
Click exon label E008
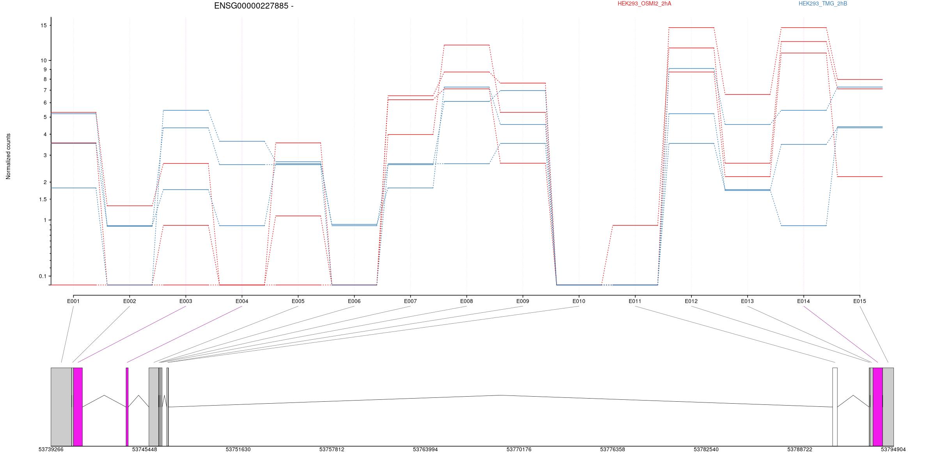click(466, 301)
